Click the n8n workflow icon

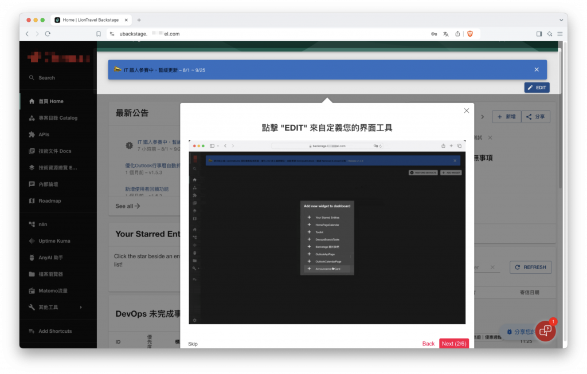pos(32,225)
